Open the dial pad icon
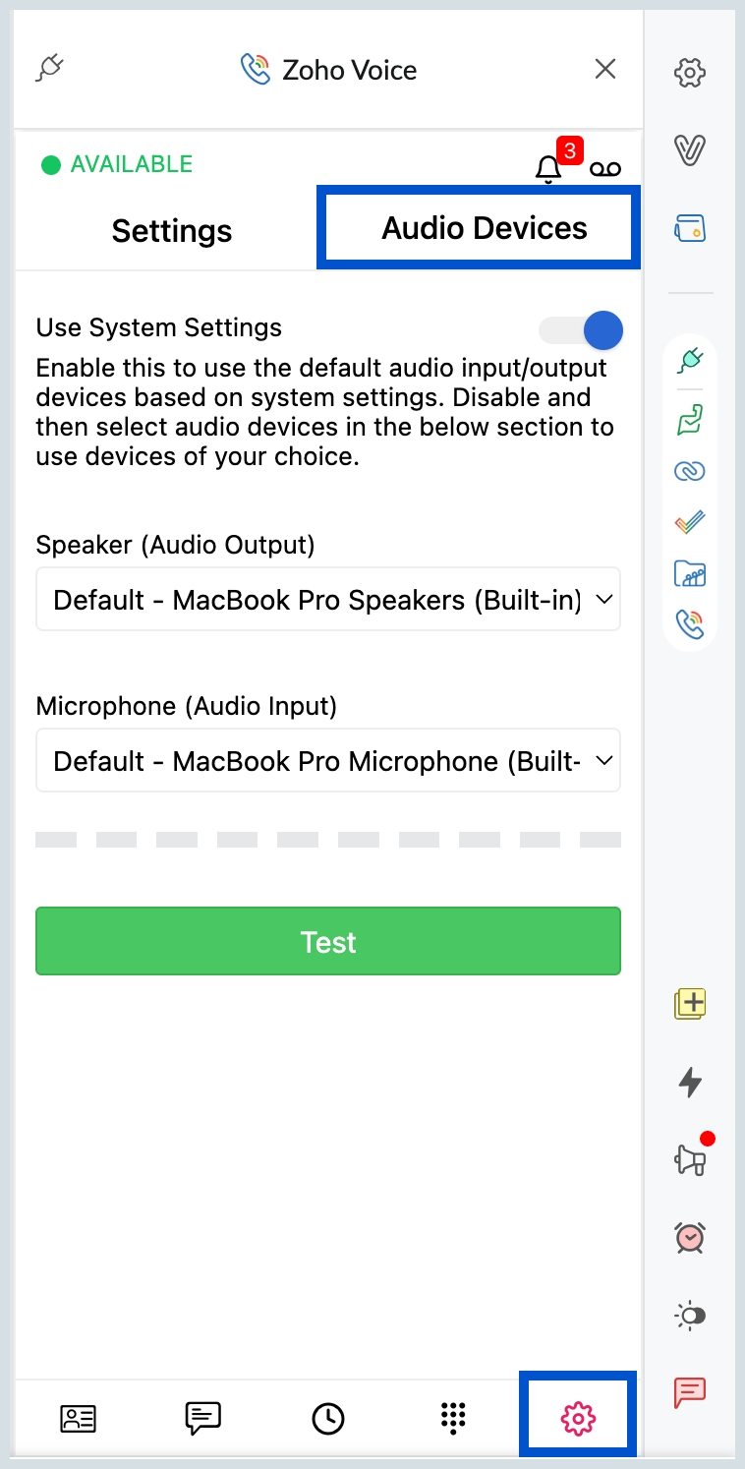The height and width of the screenshot is (1469, 745). point(452,1418)
